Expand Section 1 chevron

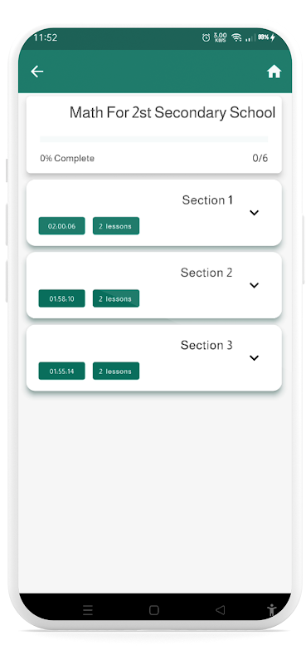[254, 213]
